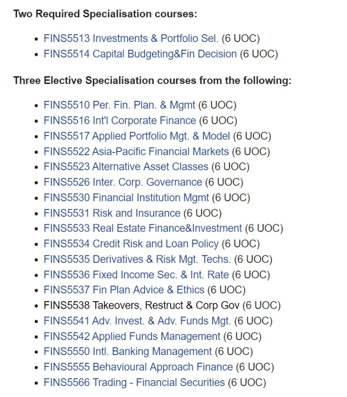Select FINS5530 Financial Institution Mgmt link
The image size is (347, 397).
coord(126,197)
